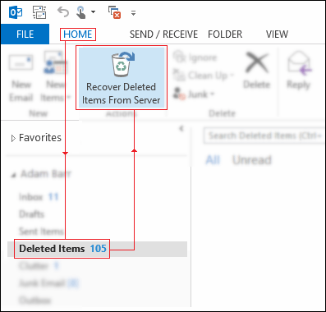The image size is (326, 312).
Task: Click the Search Deleted Items box
Action: click(x=264, y=135)
